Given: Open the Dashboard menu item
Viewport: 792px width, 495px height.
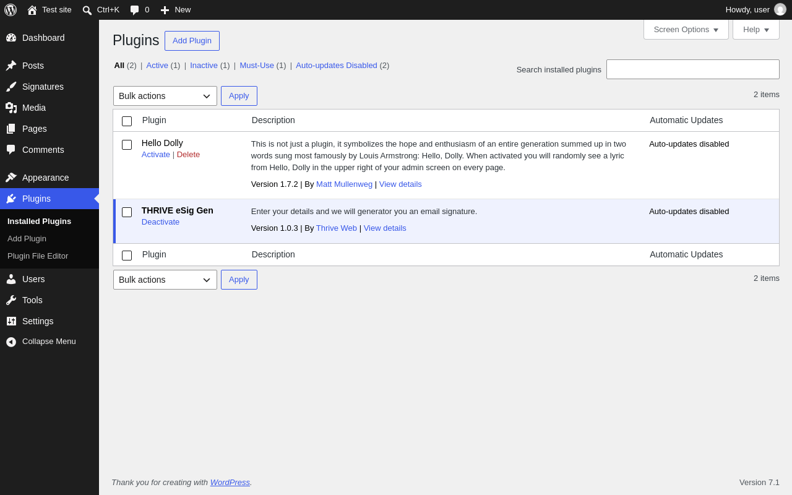Looking at the screenshot, I should (x=49, y=38).
